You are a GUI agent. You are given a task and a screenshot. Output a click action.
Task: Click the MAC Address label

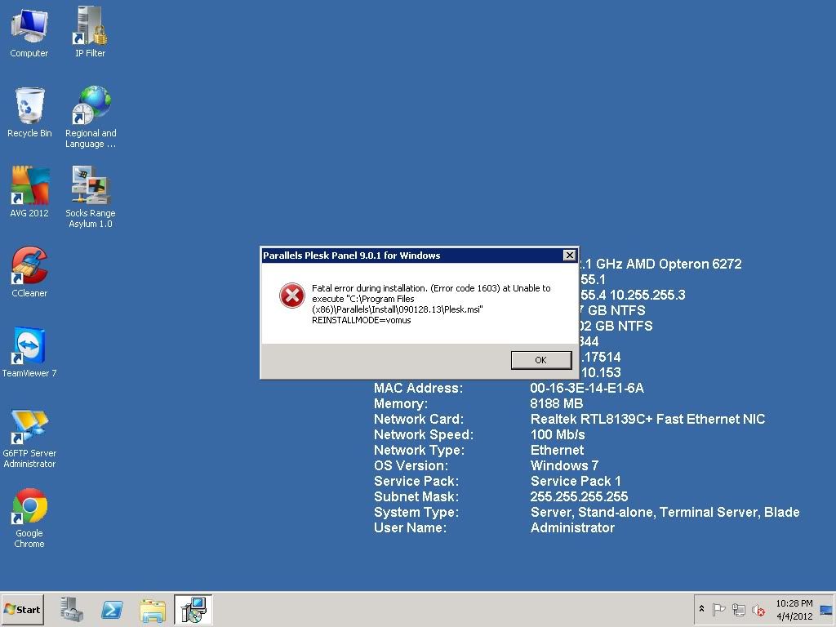coord(419,388)
